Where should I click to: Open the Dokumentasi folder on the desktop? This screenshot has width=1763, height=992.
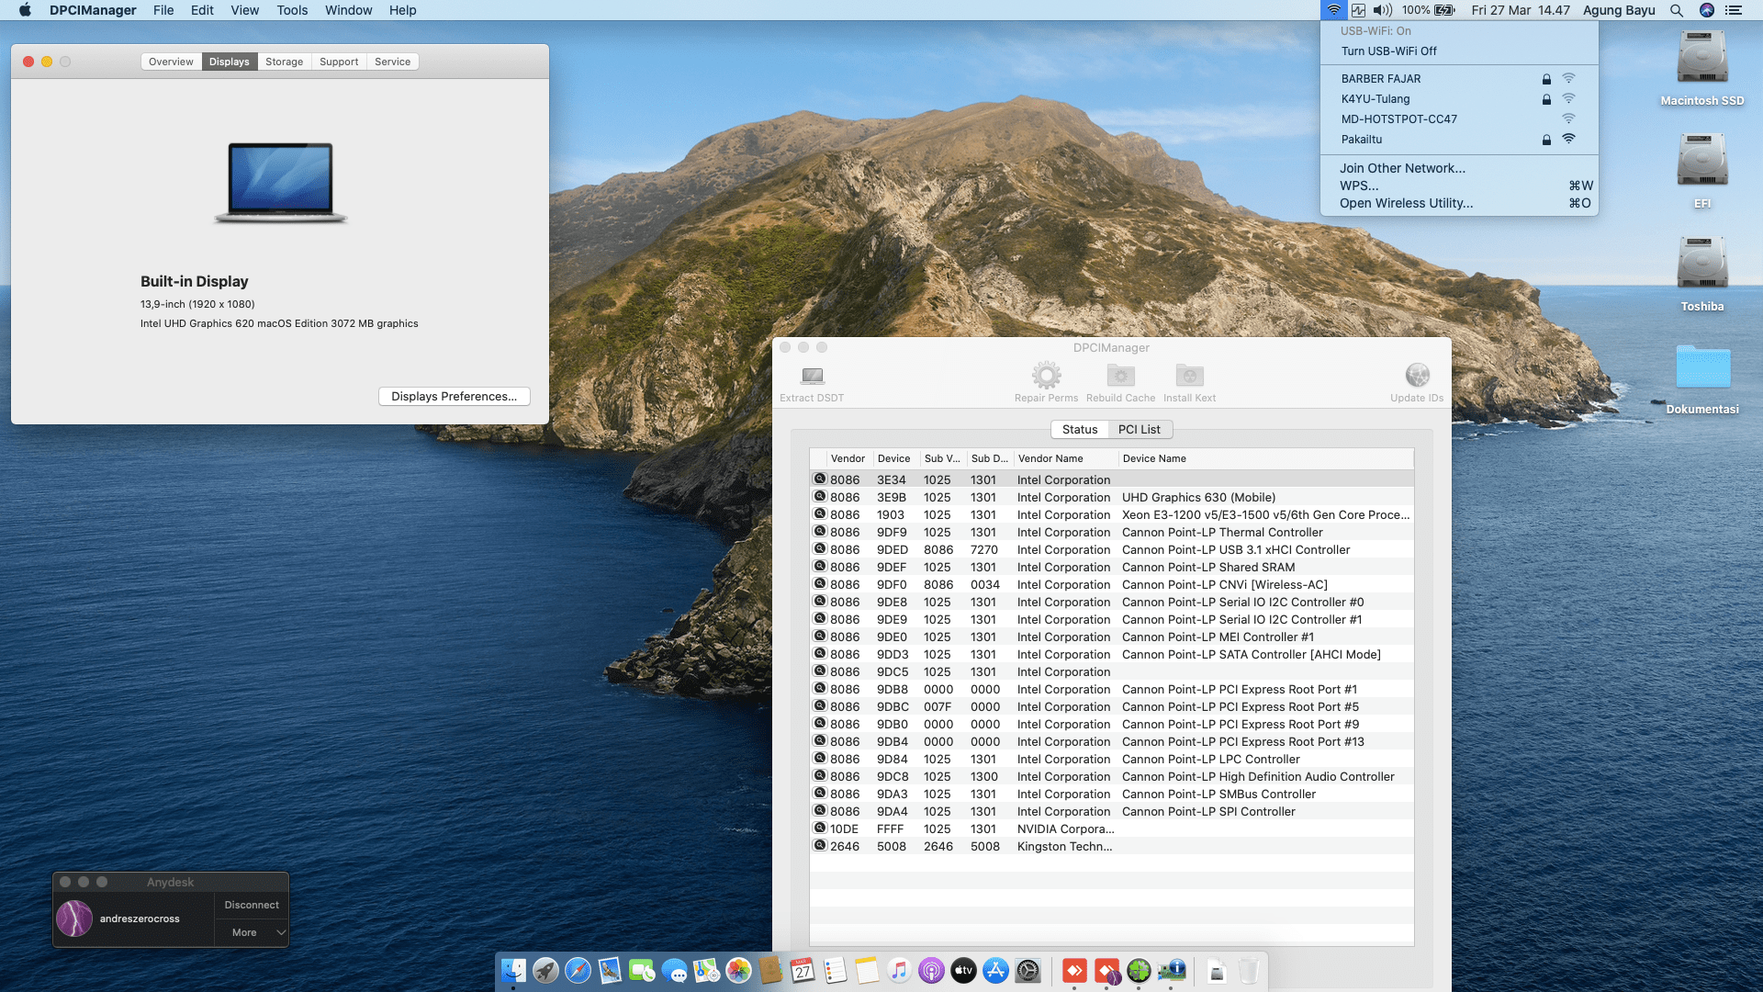click(x=1701, y=369)
